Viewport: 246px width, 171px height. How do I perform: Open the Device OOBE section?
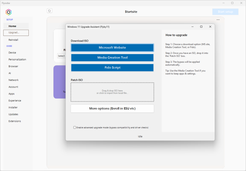[12, 53]
